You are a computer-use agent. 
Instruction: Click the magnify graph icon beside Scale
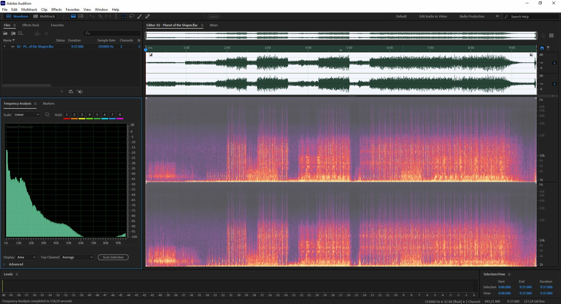click(47, 115)
